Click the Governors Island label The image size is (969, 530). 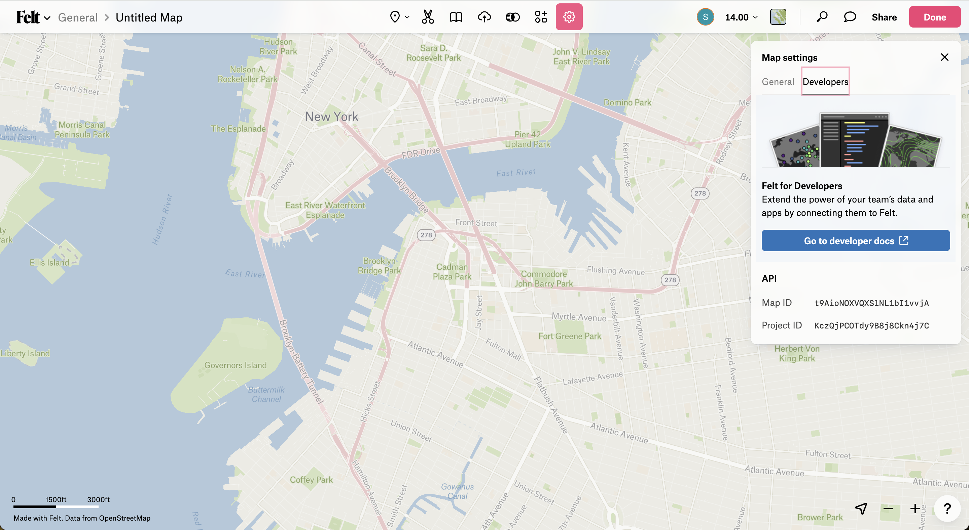[x=235, y=365]
